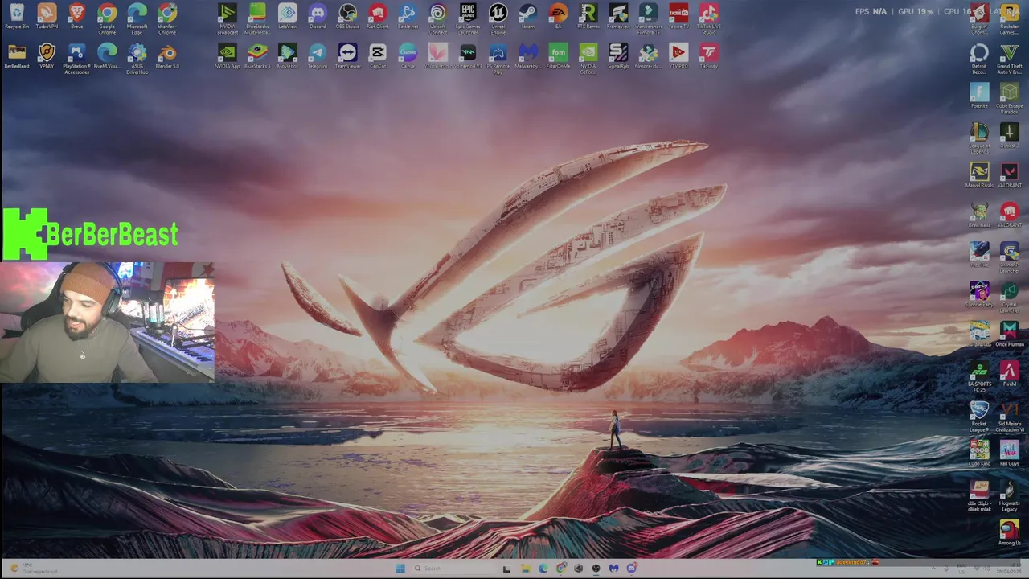Open the NVIDIA App icon
This screenshot has width=1029, height=579.
pos(228,56)
